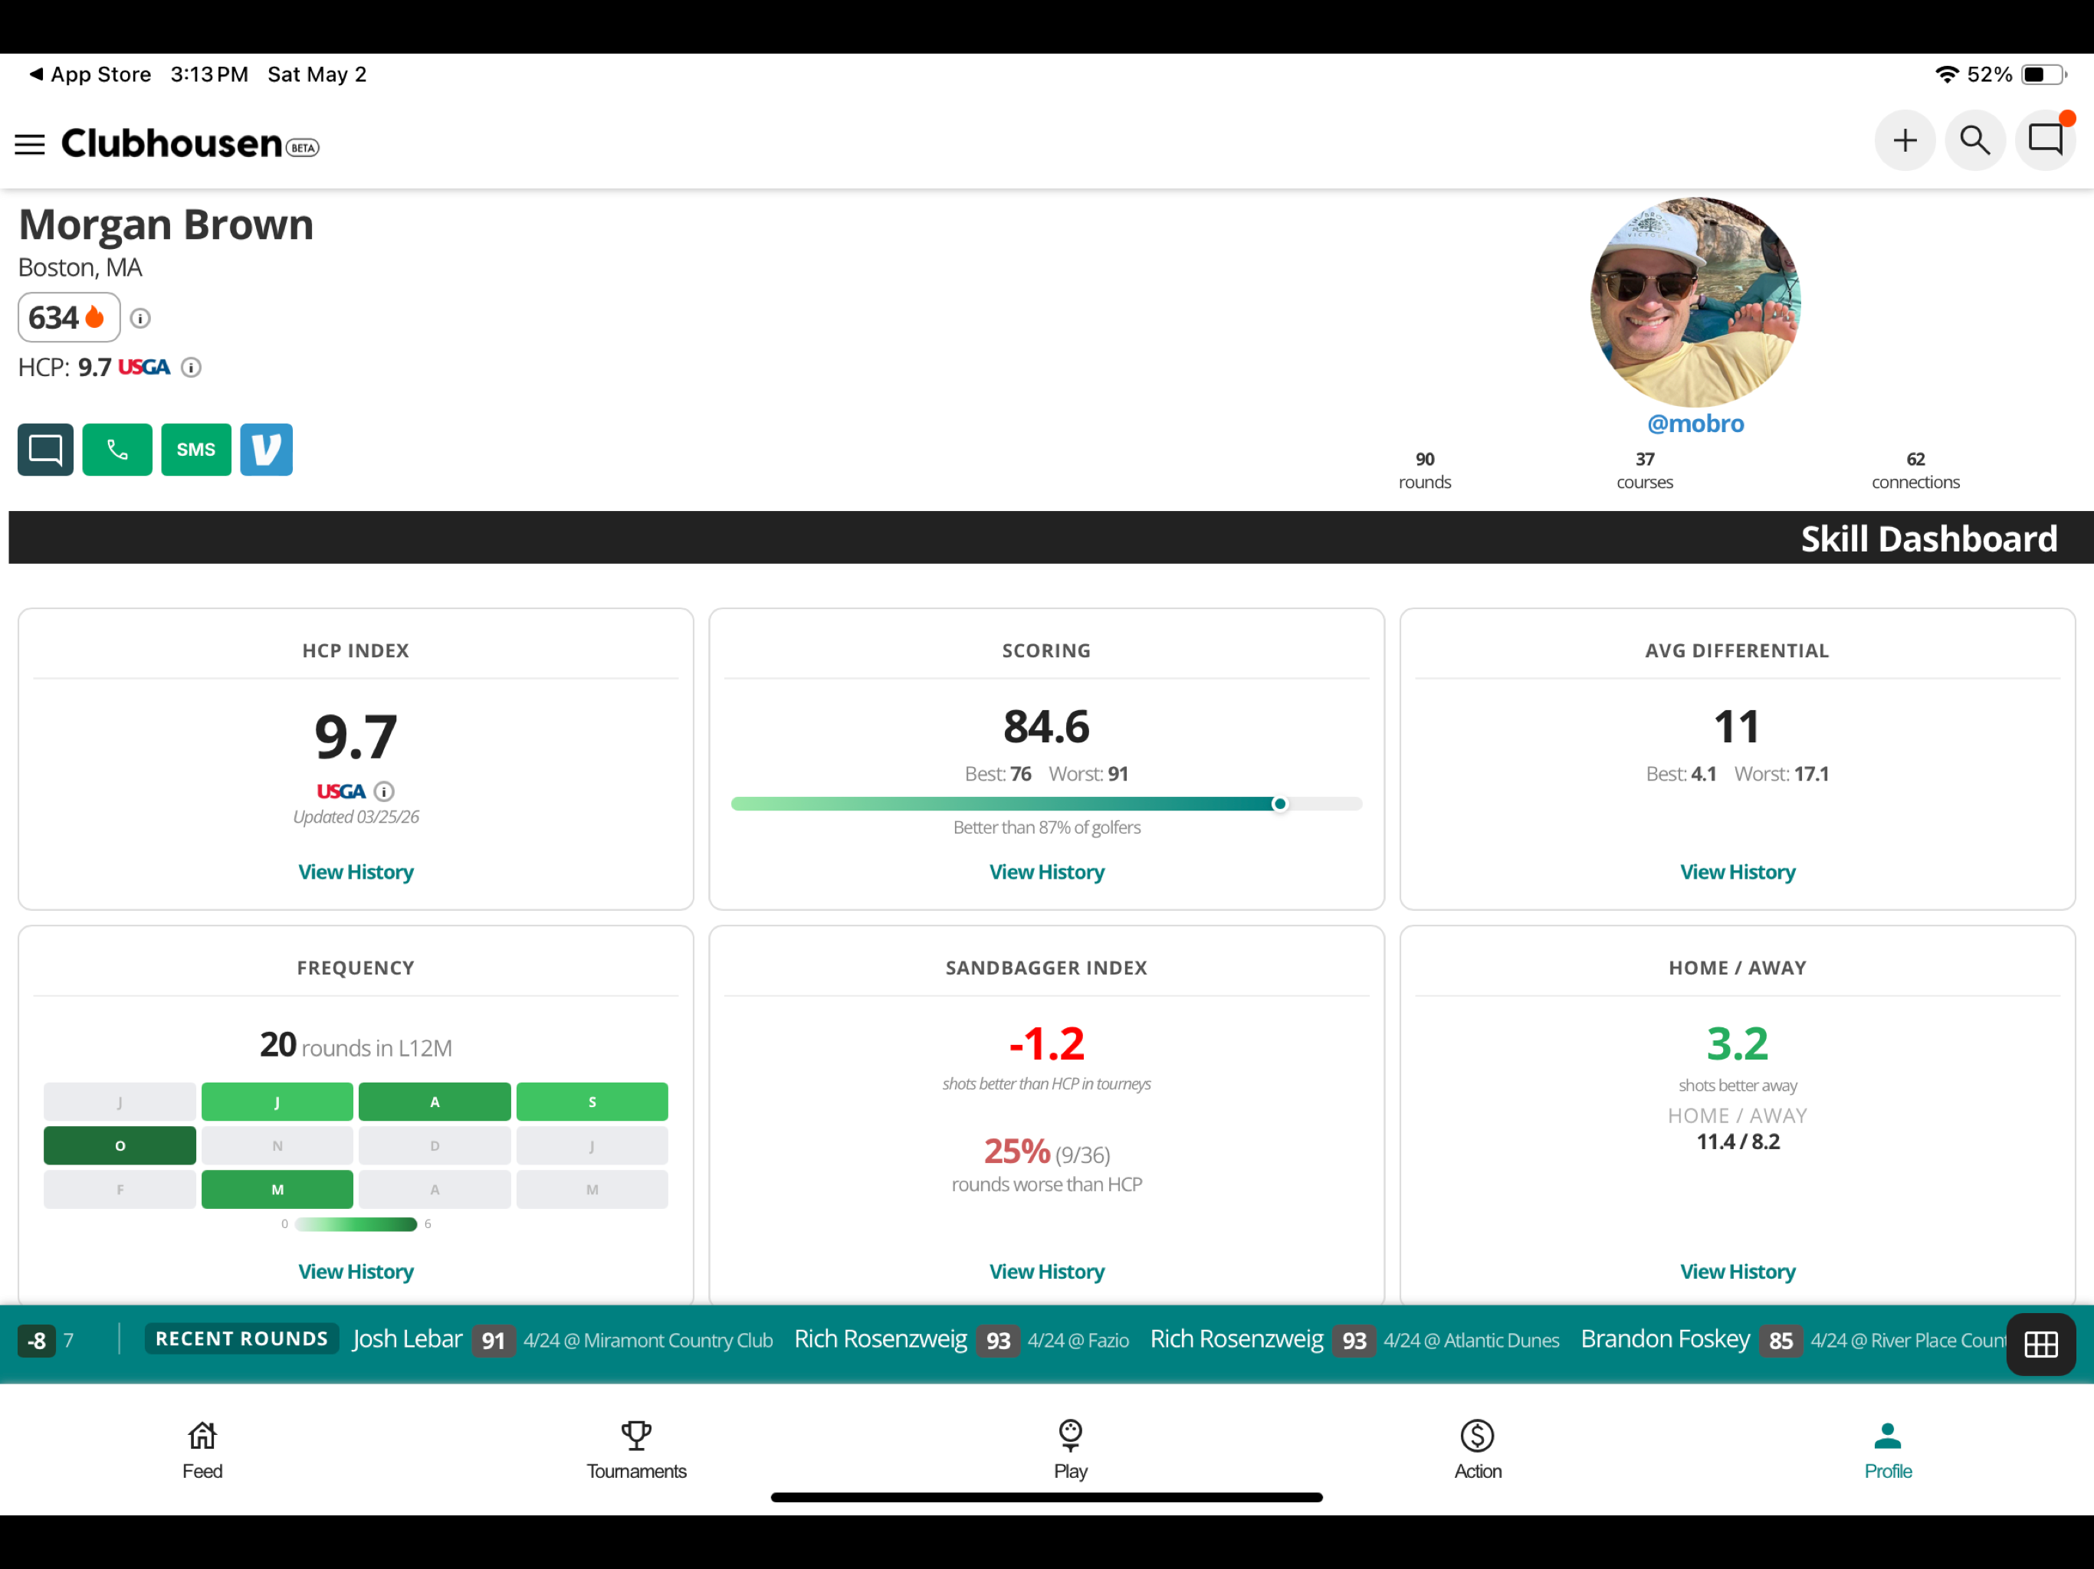Screen dimensions: 2094x1569
Task: Tap the Clubhousen logo
Action: [189, 144]
